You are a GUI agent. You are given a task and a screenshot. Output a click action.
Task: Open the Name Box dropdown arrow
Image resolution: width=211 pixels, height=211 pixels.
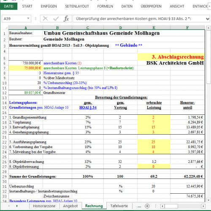pyautogui.click(x=28, y=19)
